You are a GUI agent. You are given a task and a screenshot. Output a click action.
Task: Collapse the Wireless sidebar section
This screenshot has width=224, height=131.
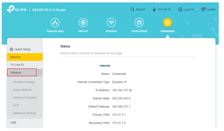point(25,73)
